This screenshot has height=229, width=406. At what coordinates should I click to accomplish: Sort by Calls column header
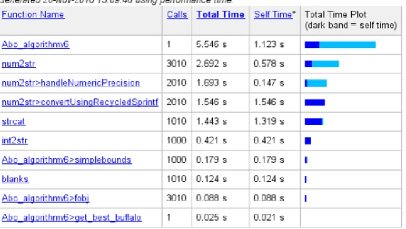(x=177, y=15)
